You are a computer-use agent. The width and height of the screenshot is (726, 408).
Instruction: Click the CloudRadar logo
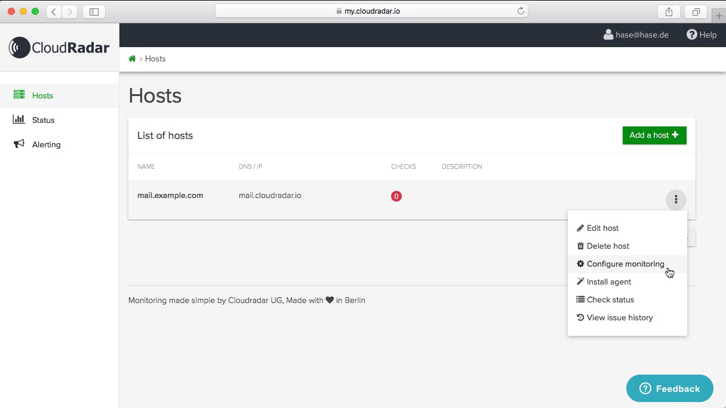click(x=59, y=48)
